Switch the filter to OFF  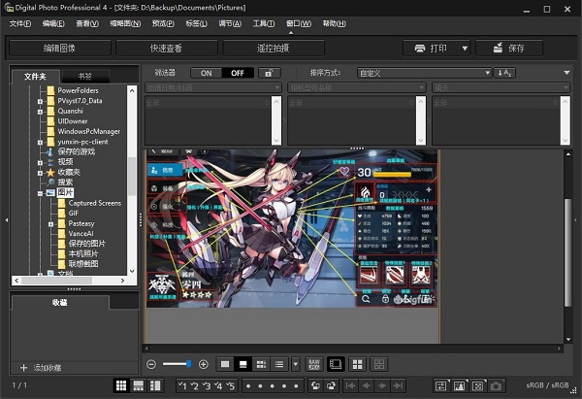pyautogui.click(x=236, y=73)
